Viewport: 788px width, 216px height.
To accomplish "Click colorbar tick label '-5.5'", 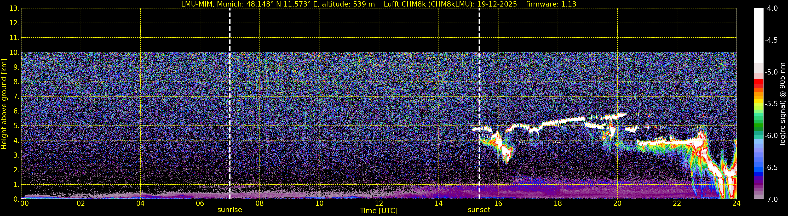I will click(771, 104).
